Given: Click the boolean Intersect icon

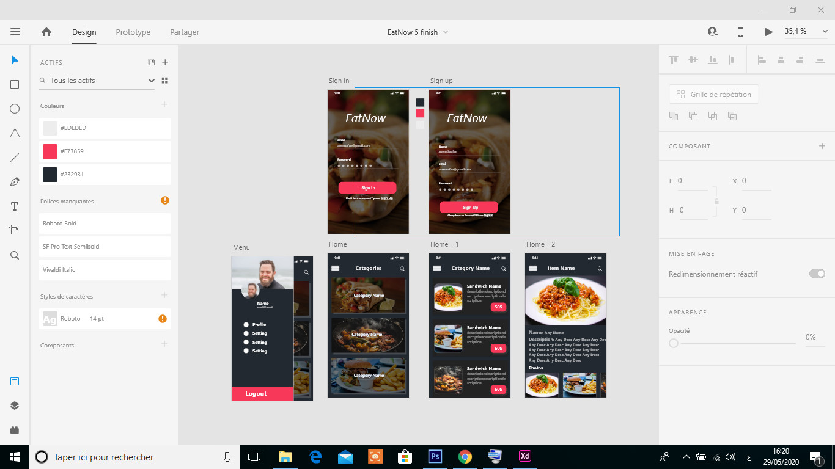Looking at the screenshot, I should click(x=713, y=116).
